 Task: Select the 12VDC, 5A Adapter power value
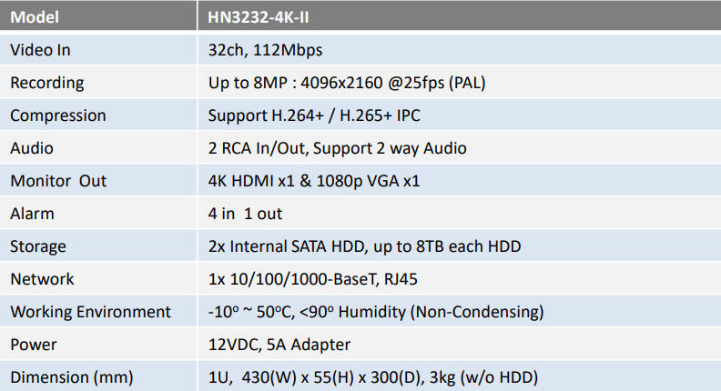(x=279, y=345)
